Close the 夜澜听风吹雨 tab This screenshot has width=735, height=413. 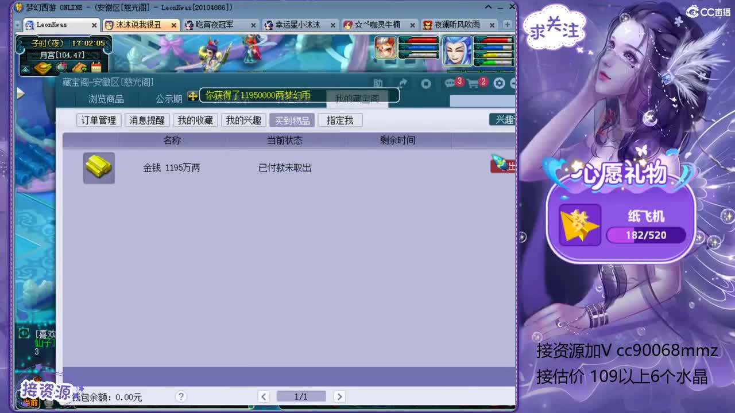pos(492,25)
